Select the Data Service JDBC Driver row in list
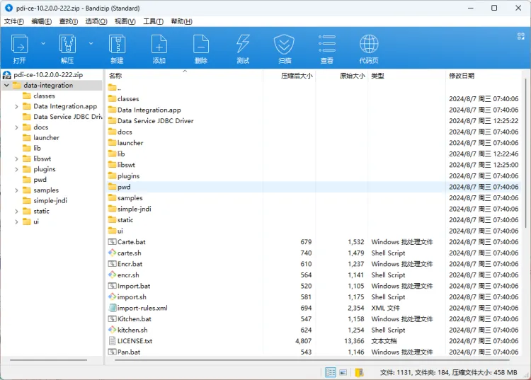 click(314, 121)
